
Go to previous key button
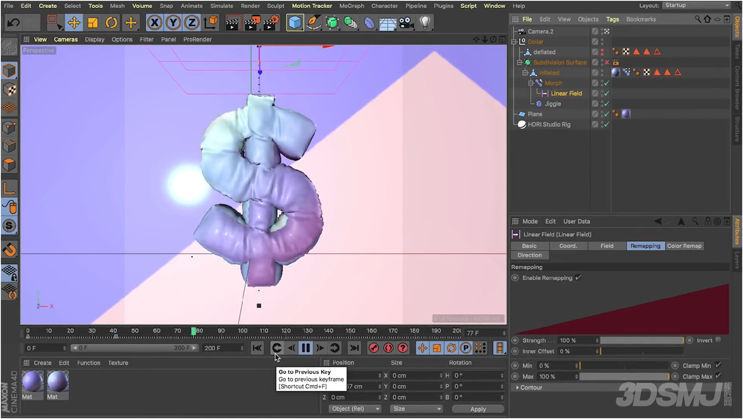(277, 348)
